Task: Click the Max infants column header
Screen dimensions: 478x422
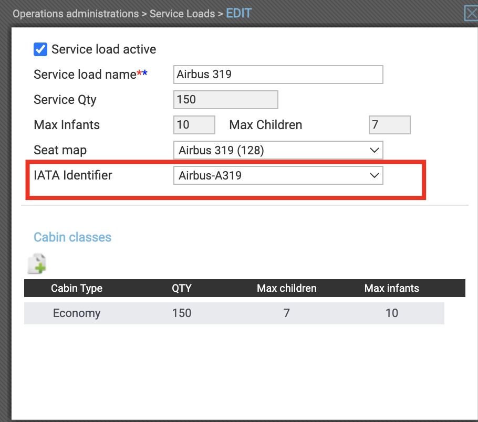Action: pos(392,288)
